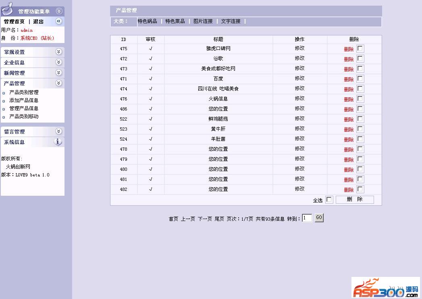Click audit checkmark for ID 524

pos(150,139)
